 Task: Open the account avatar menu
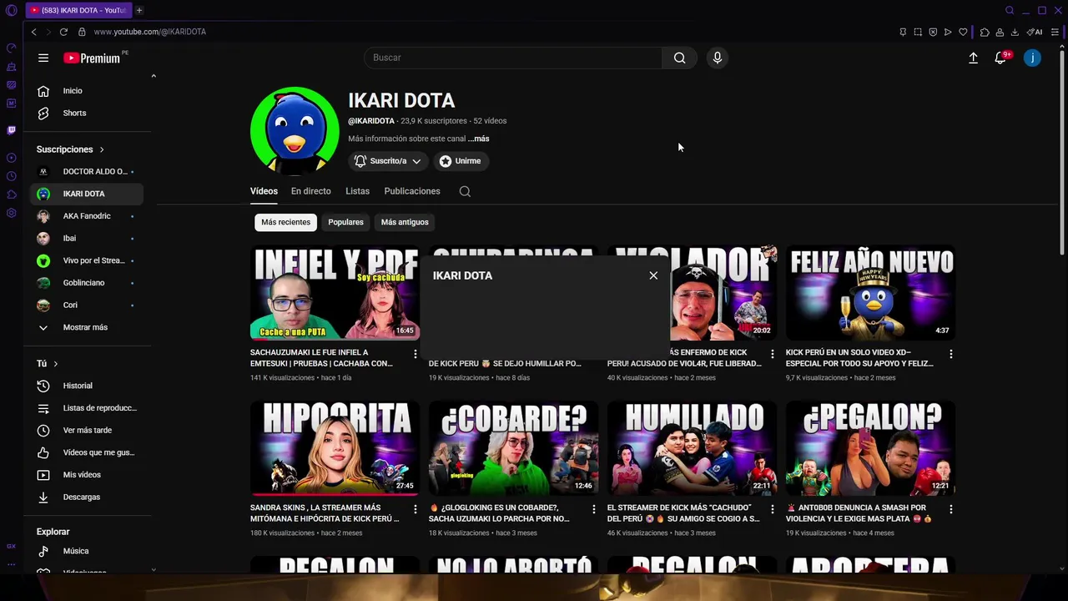pos(1032,58)
